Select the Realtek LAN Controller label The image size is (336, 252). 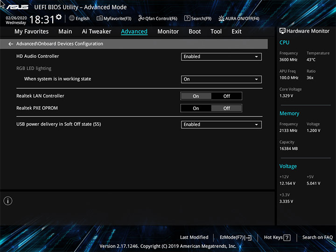(40, 96)
